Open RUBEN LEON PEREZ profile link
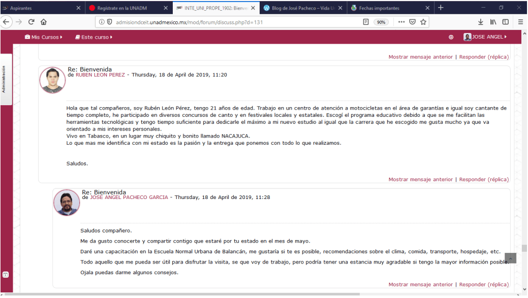Viewport: 528px width, 298px height. 100,75
